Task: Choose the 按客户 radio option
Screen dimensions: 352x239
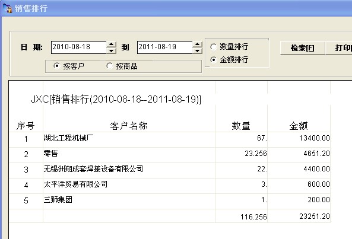Action: pos(57,66)
